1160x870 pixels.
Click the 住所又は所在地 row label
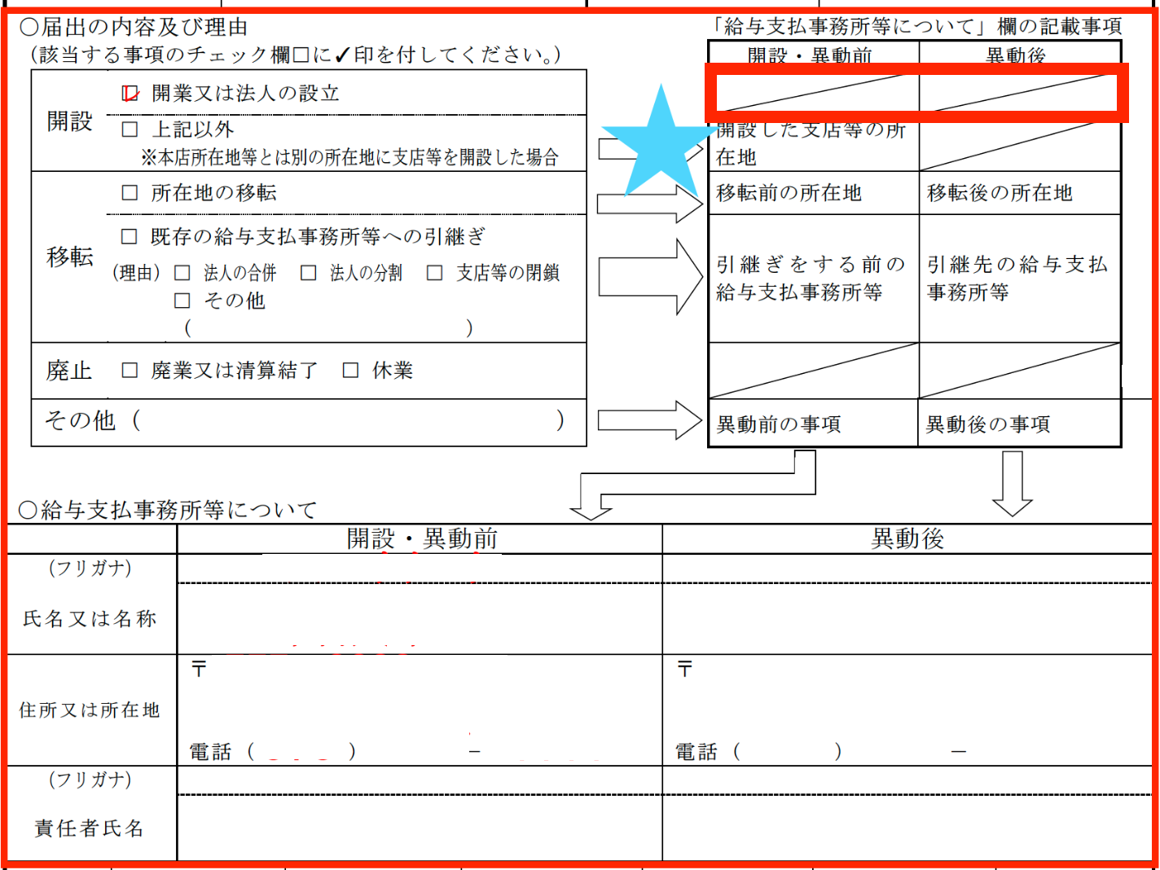click(x=90, y=710)
